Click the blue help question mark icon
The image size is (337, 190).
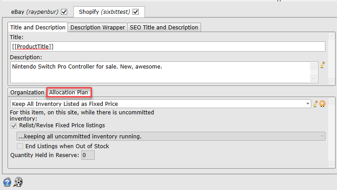pos(7,182)
